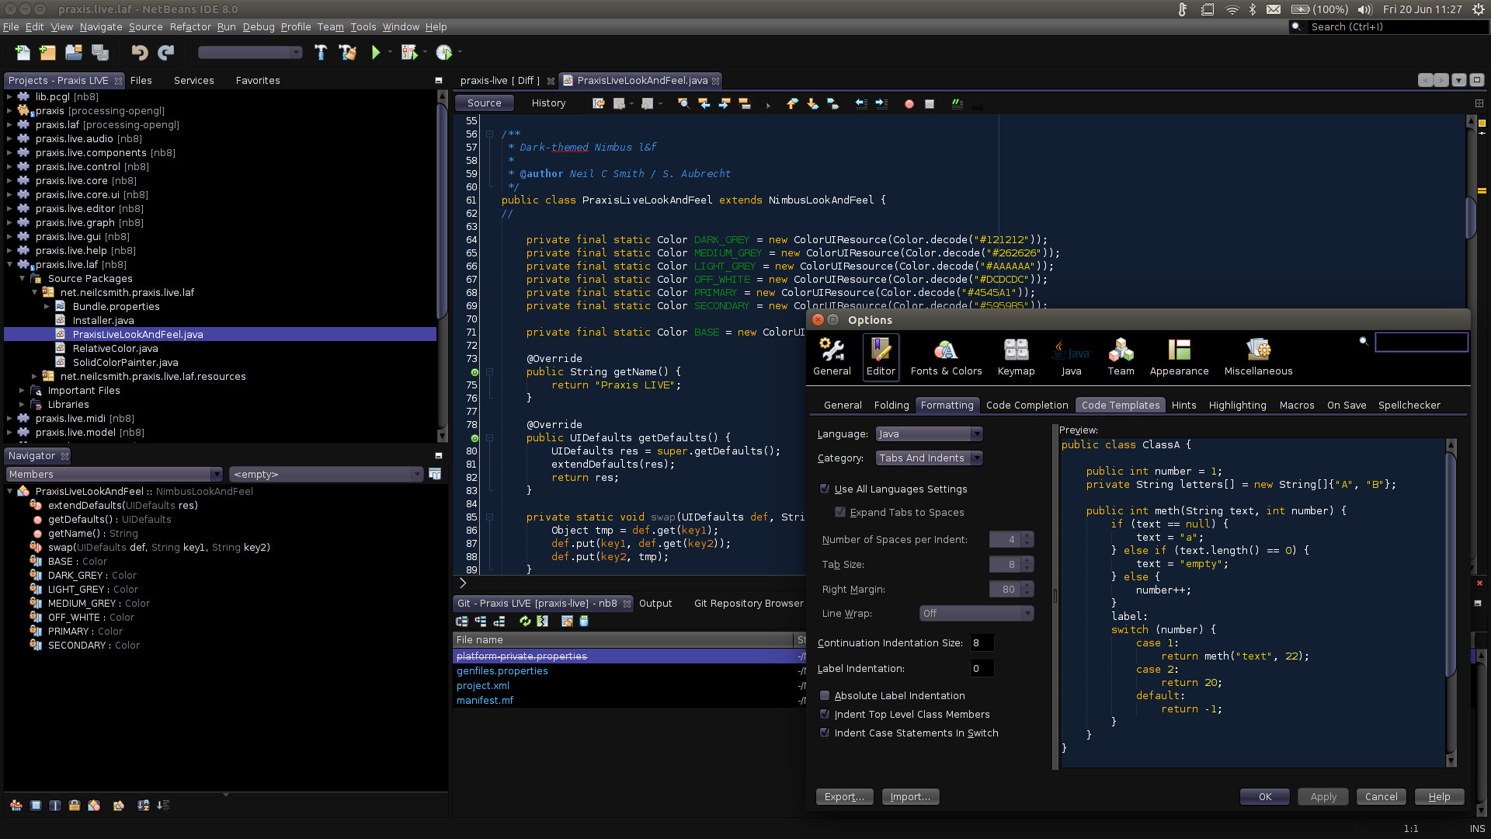Open the Fonts & Colors options category

(946, 357)
